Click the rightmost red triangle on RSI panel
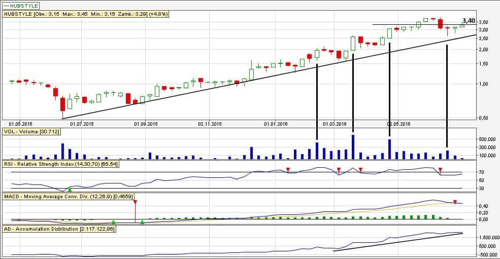Screen dimensions: 500x259 440,169
